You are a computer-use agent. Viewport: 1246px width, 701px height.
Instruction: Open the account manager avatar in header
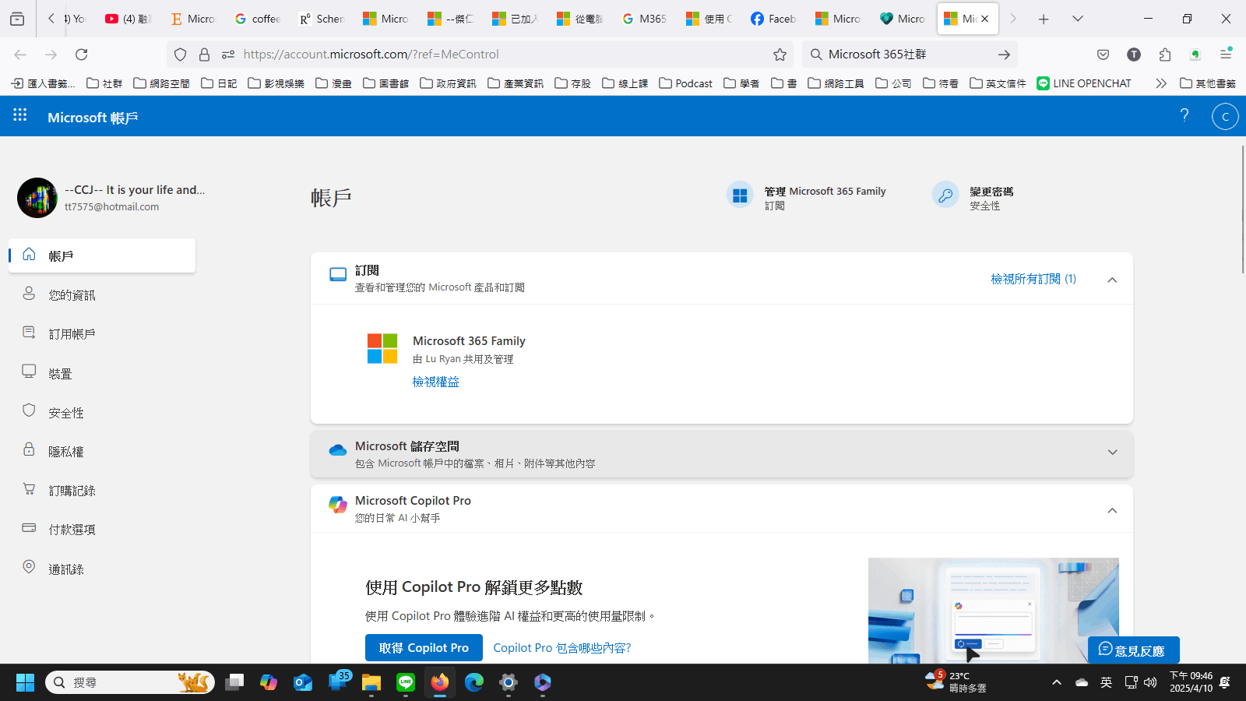tap(1225, 117)
